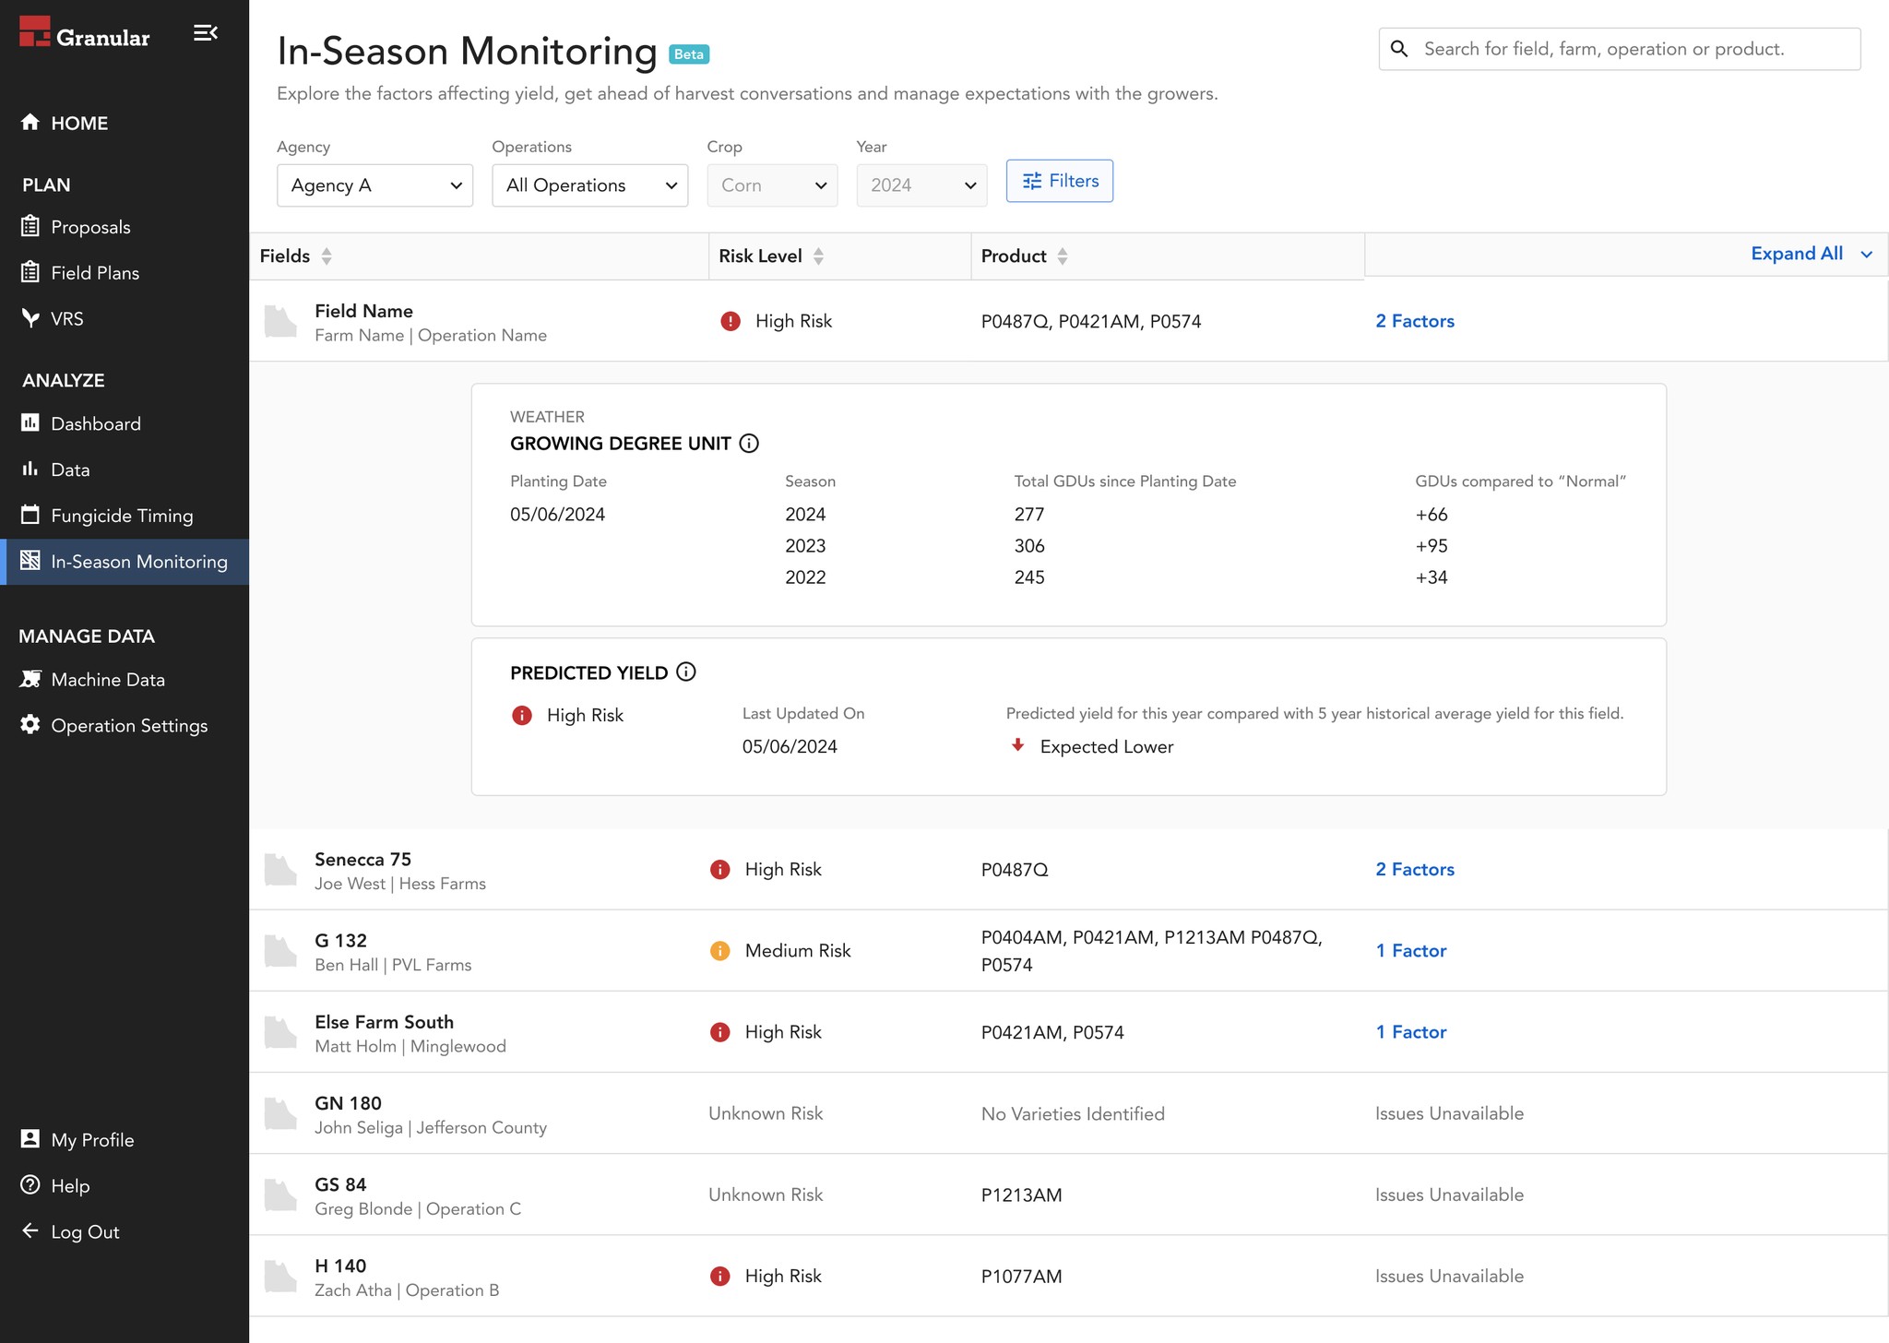Click G 132 medium risk icon
The width and height of the screenshot is (1889, 1343).
click(720, 951)
